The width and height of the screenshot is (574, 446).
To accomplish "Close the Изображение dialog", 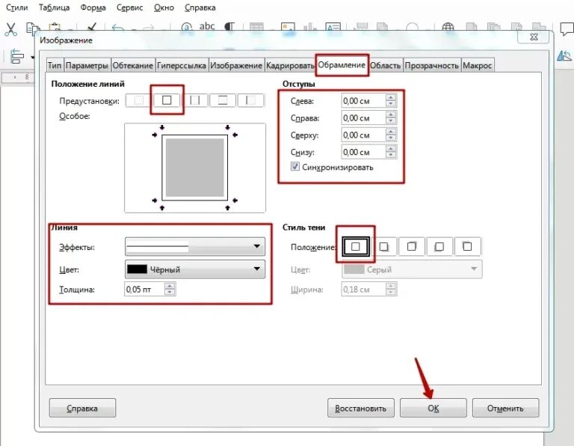I will 534,37.
